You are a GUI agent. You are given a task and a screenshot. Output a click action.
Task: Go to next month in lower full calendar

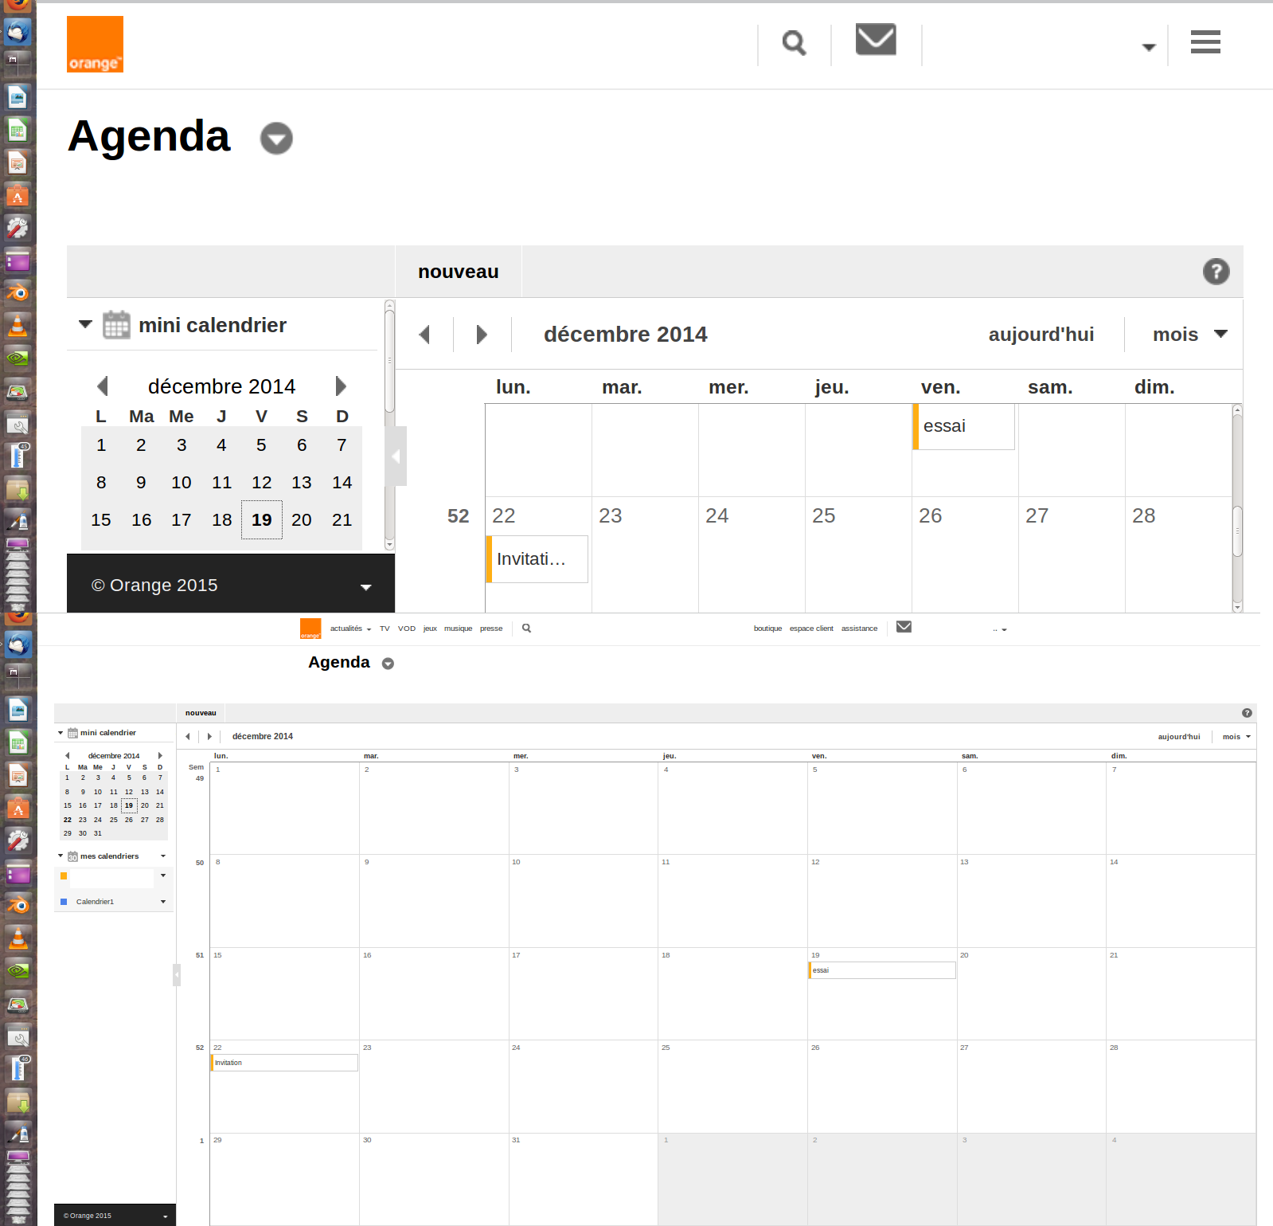click(209, 737)
